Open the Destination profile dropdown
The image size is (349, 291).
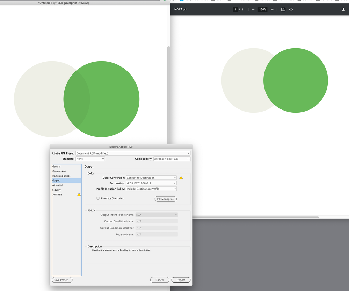point(151,183)
